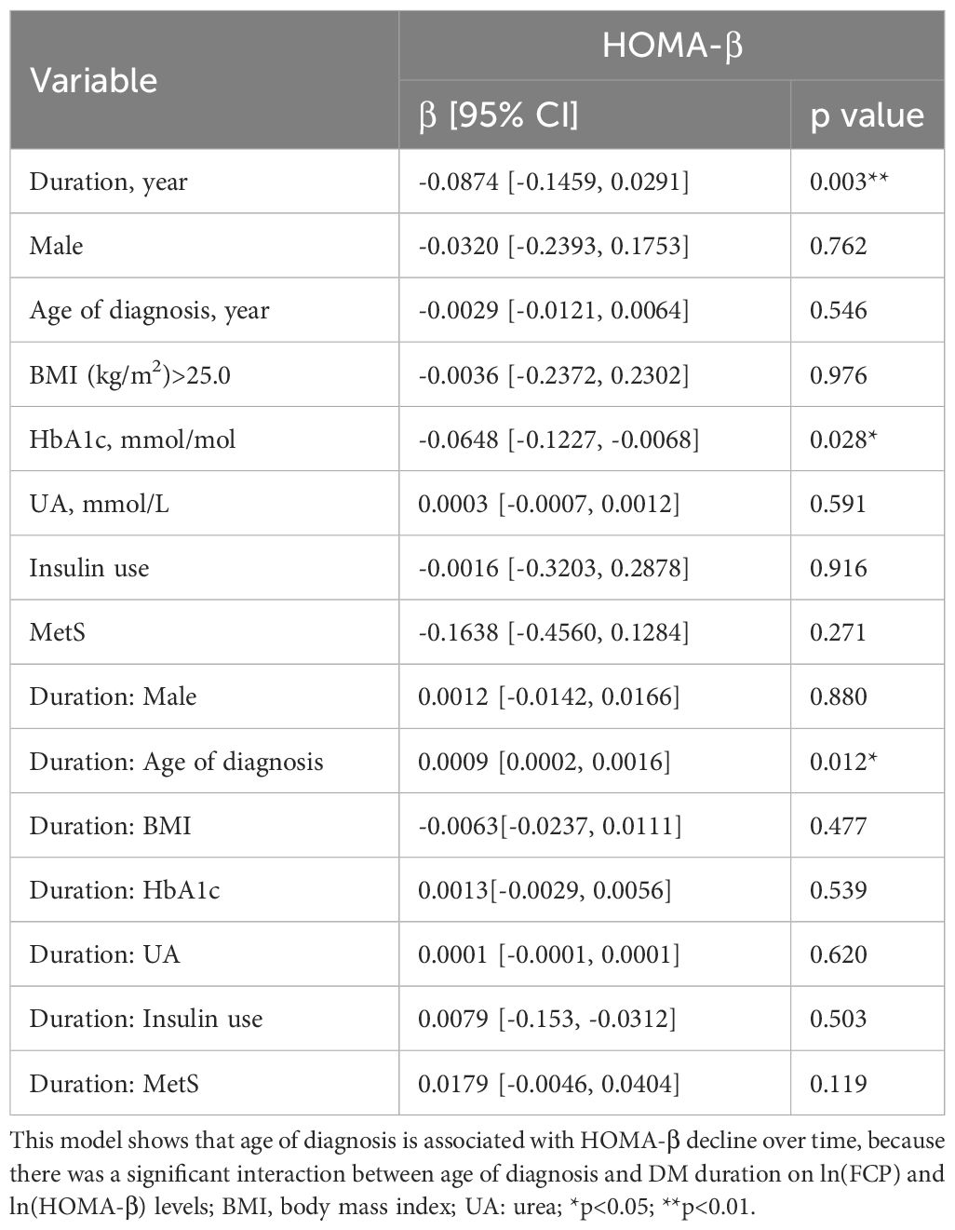Click the Variable column header
This screenshot has height=1230, width=955.
pyautogui.click(x=93, y=81)
